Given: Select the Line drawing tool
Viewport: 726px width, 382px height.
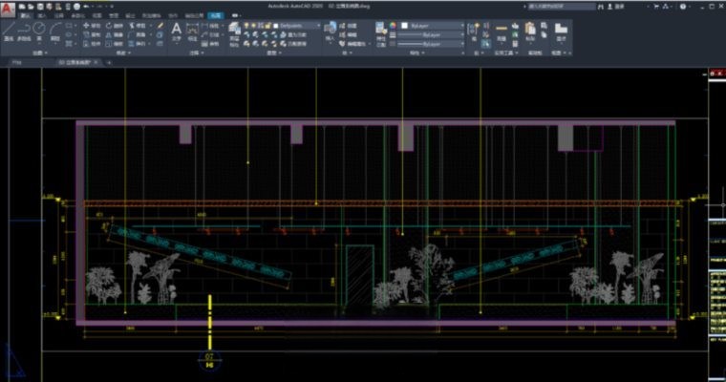Looking at the screenshot, I should [x=8, y=30].
